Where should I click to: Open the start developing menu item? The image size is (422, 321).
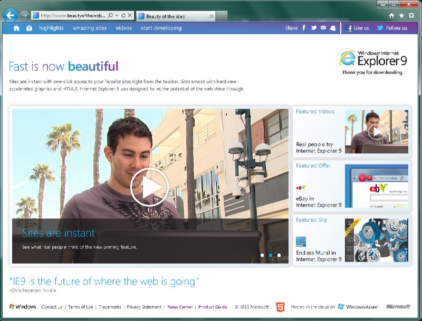click(x=161, y=28)
